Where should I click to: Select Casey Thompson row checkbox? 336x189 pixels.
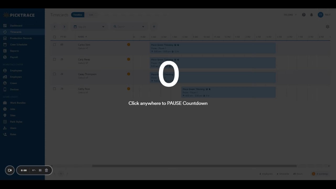54,74
